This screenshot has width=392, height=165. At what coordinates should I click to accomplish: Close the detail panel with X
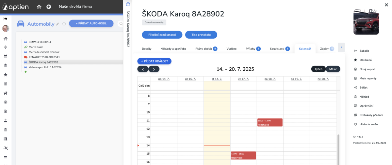[x=386, y=5]
